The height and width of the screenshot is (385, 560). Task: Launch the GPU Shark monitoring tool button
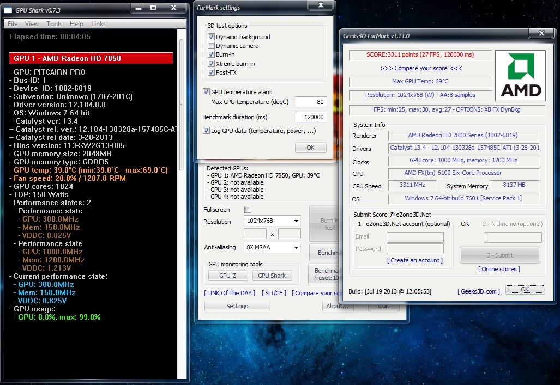272,276
